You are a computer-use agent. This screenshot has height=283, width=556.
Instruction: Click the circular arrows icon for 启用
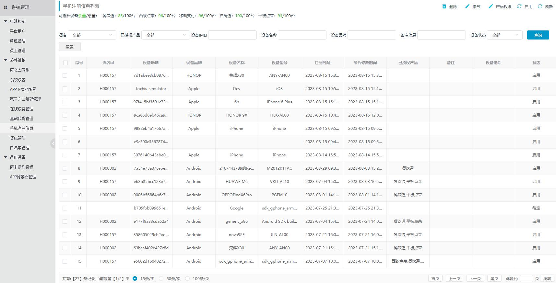tap(519, 6)
